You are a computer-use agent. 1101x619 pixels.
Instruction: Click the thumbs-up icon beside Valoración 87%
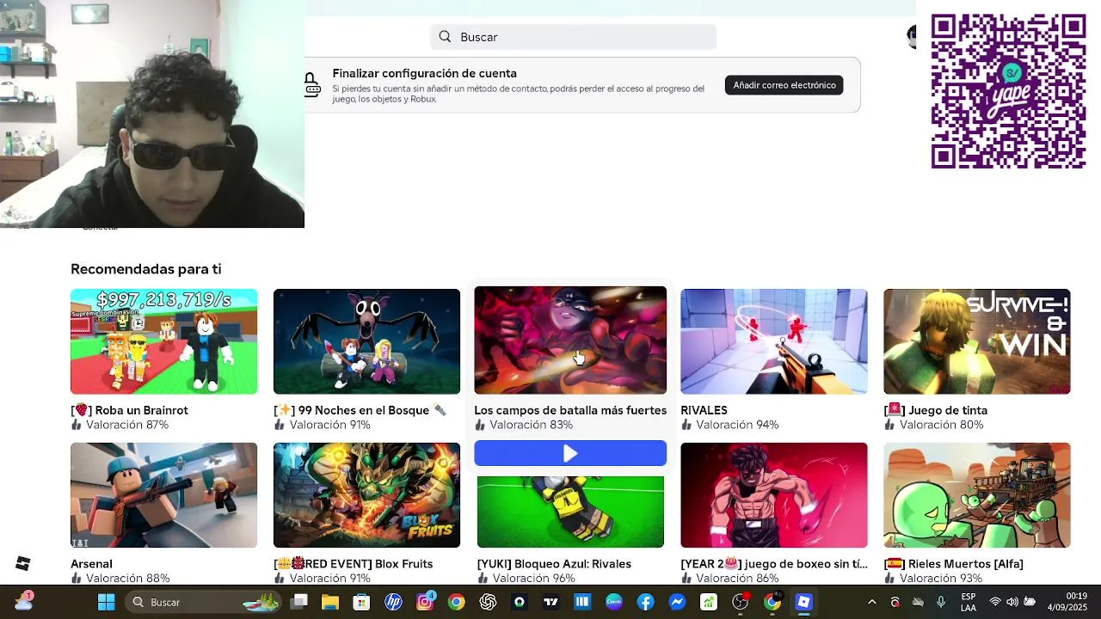click(x=77, y=425)
